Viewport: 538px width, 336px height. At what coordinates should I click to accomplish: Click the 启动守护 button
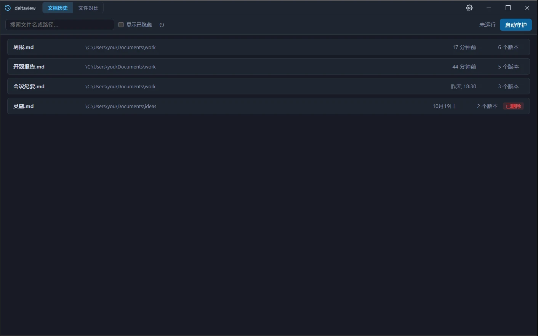click(x=516, y=25)
